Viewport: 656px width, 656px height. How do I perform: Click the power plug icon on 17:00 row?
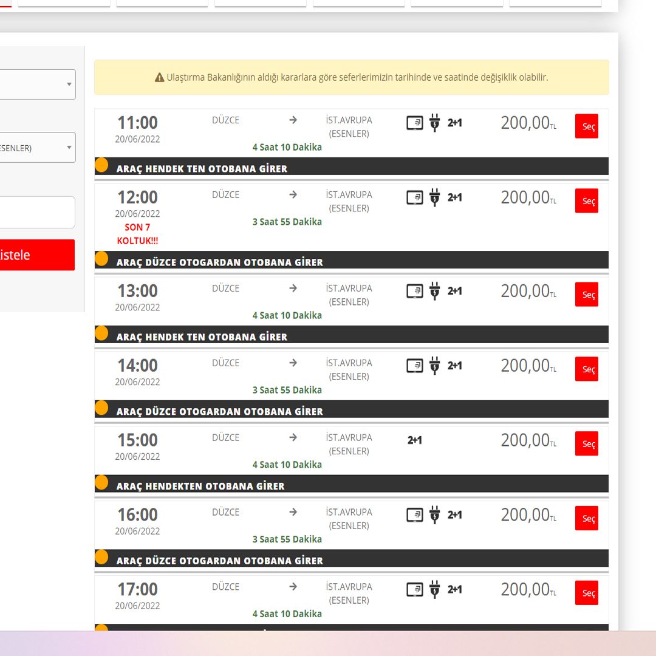(435, 589)
